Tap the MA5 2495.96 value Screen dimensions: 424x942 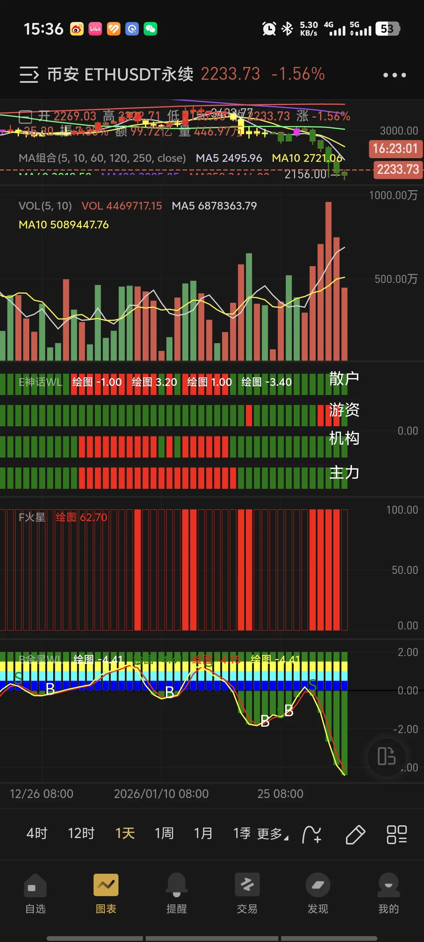point(229,158)
